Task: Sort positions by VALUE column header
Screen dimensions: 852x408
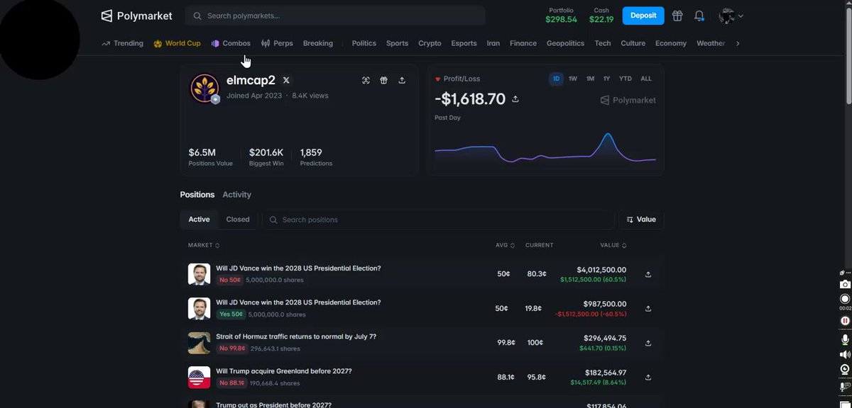Action: click(613, 245)
